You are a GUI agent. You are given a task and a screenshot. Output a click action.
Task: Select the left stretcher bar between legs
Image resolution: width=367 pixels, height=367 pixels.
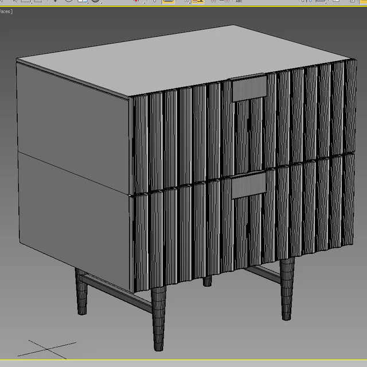click(116, 293)
